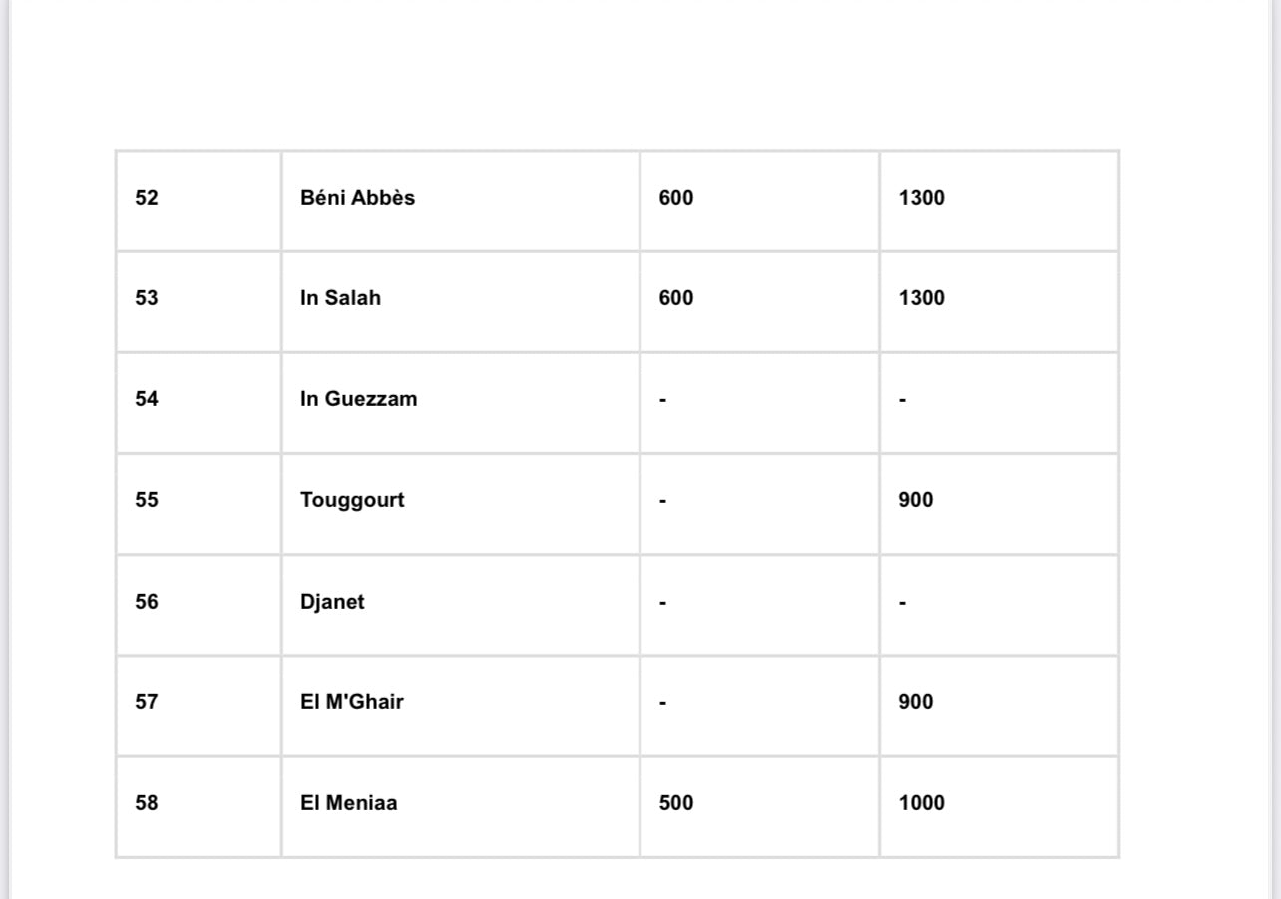Select the row number 54 cell

tap(147, 399)
